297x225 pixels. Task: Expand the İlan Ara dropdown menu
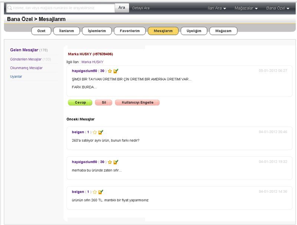pyautogui.click(x=216, y=8)
